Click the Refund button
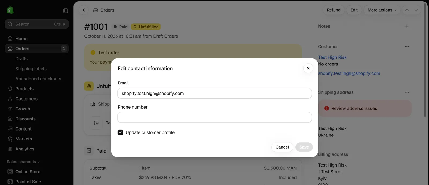429x185 pixels. 334,10
